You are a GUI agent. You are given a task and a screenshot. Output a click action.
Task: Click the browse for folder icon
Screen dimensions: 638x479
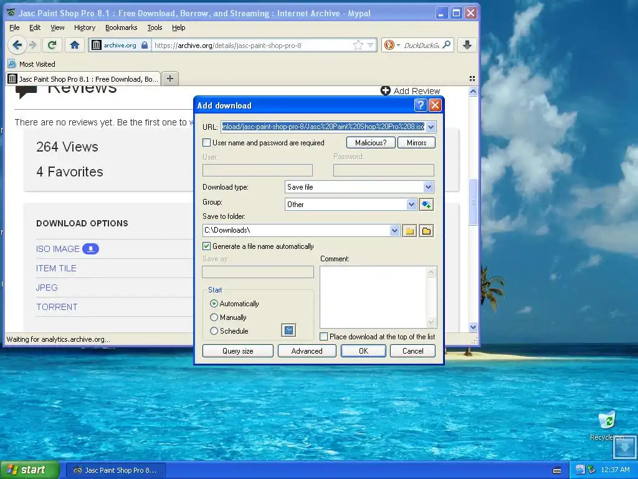(x=426, y=231)
